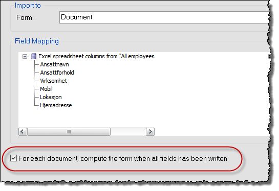This screenshot has height=191, width=279.
Task: Choose the Virksomhet field in the mapping tree
Action: pyautogui.click(x=53, y=81)
